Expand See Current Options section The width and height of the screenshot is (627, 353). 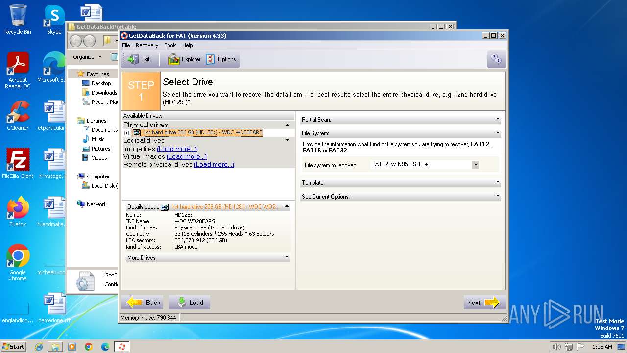[x=498, y=196]
